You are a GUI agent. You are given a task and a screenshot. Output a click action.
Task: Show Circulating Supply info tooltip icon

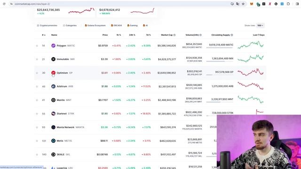click(x=232, y=35)
